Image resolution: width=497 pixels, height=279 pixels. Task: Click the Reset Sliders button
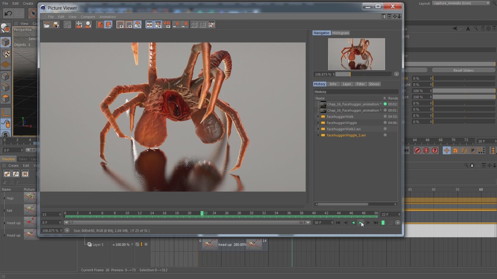(x=463, y=70)
